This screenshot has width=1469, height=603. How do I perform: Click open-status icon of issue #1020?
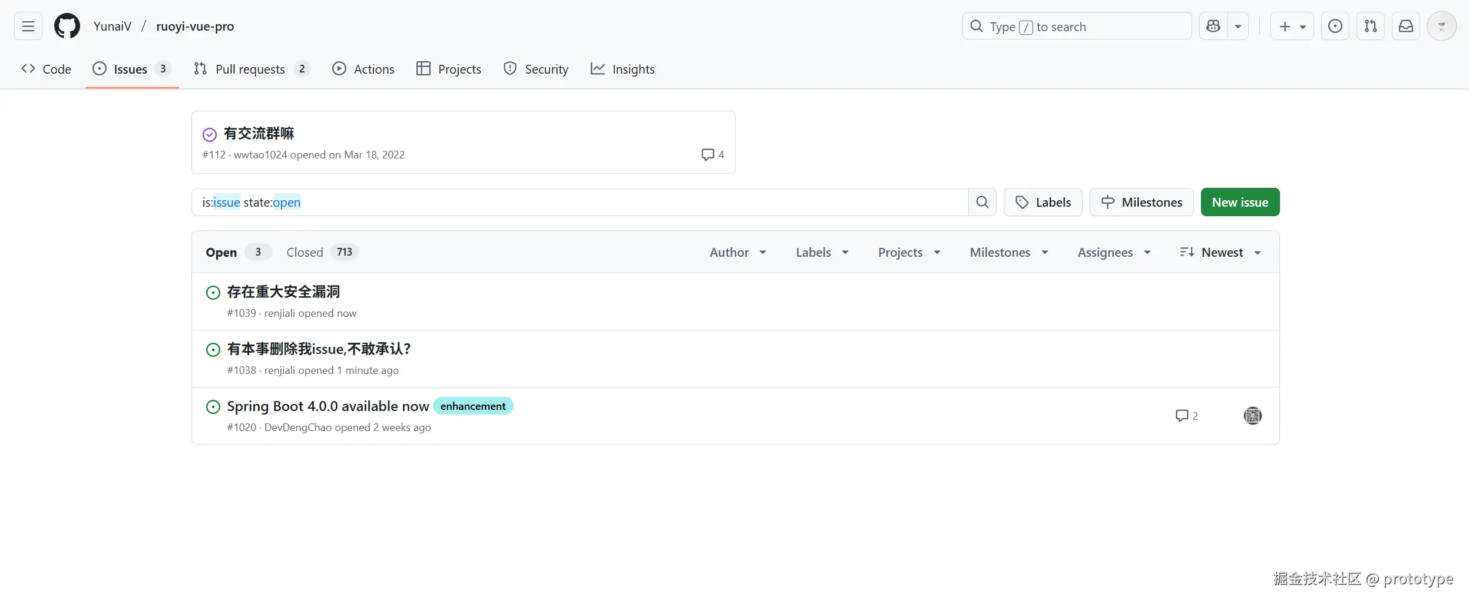pyautogui.click(x=213, y=407)
